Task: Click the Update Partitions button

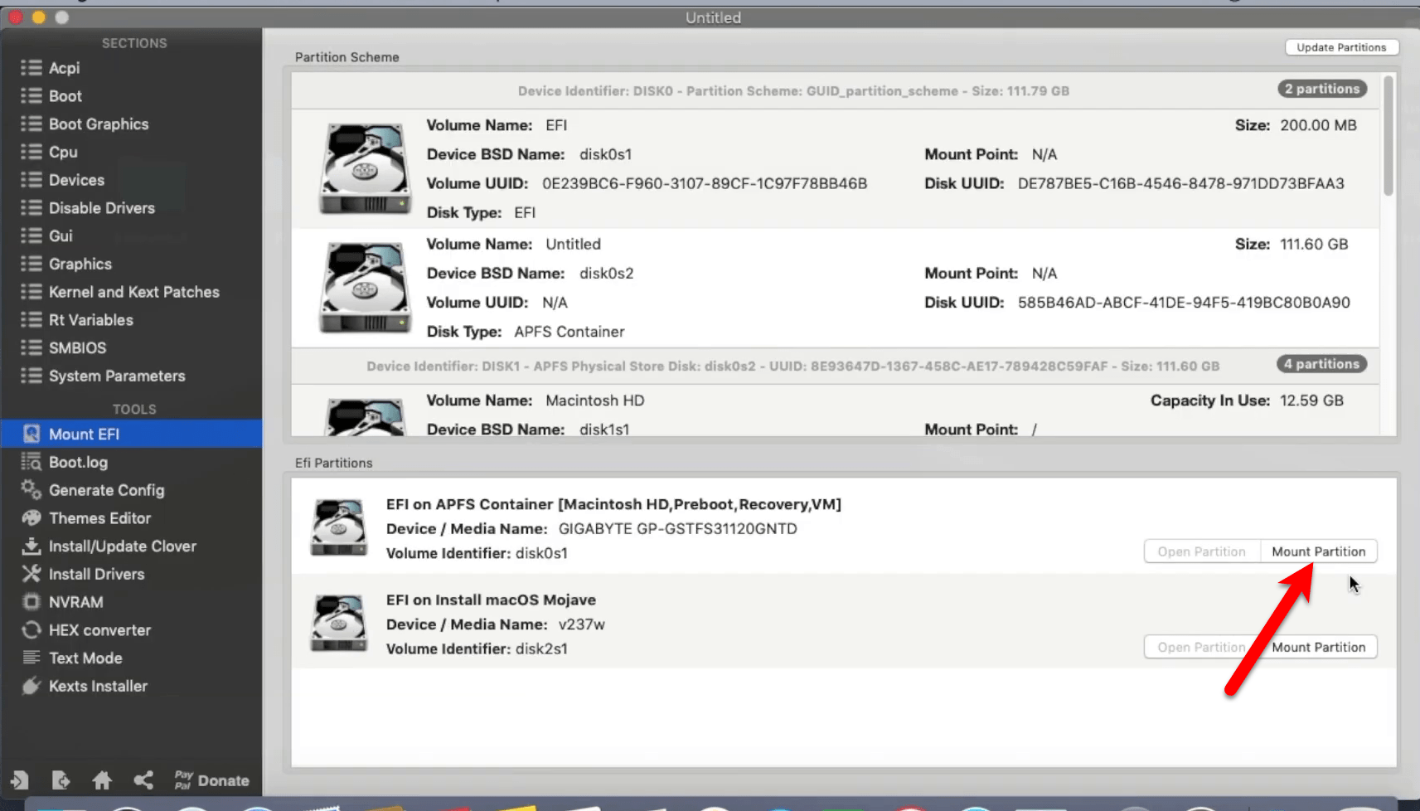Action: tap(1341, 47)
